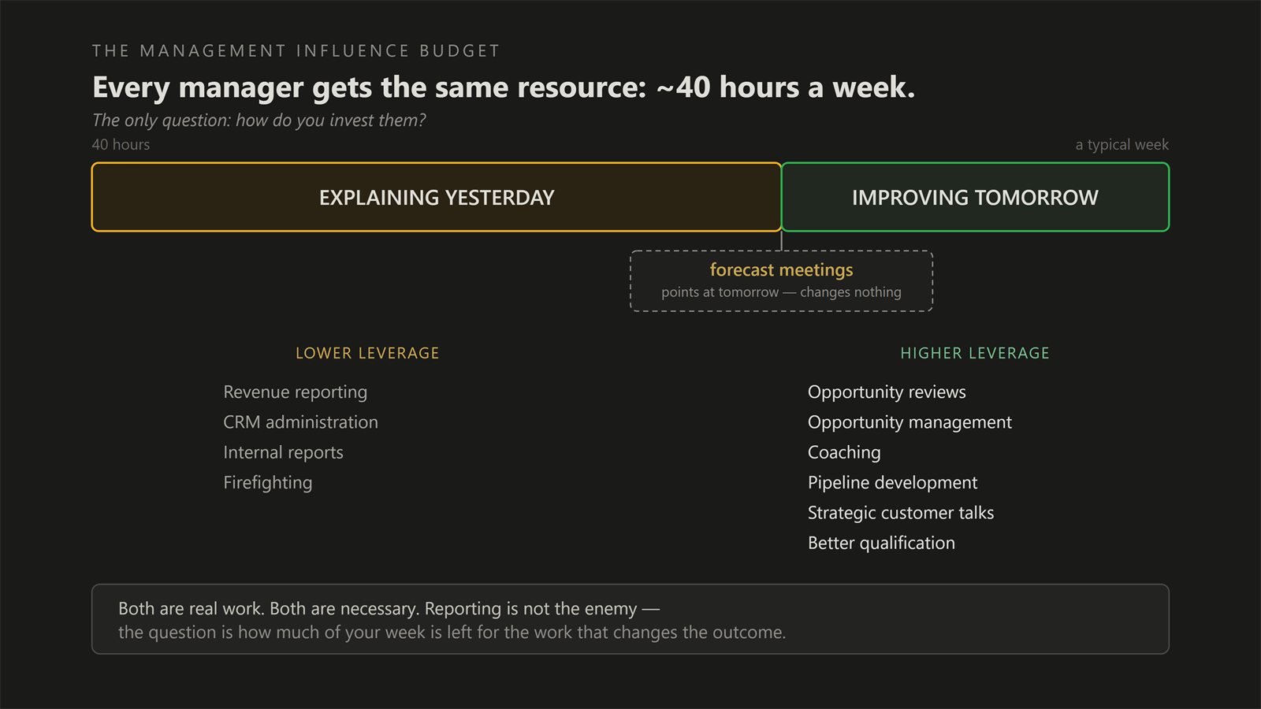Click the 'HIGHER LEVERAGE' heading

click(x=975, y=354)
